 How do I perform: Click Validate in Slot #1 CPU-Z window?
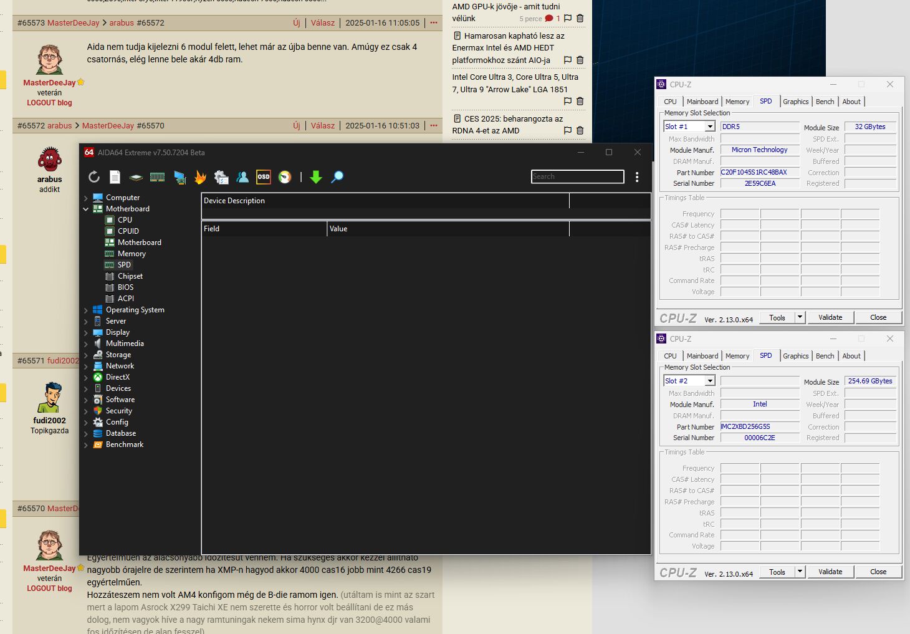[x=830, y=317]
